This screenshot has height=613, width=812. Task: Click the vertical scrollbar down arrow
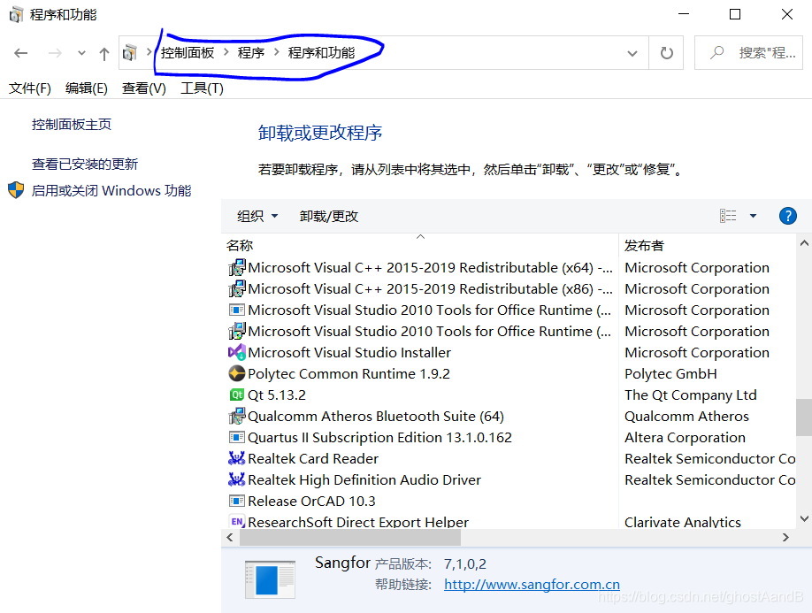(804, 518)
